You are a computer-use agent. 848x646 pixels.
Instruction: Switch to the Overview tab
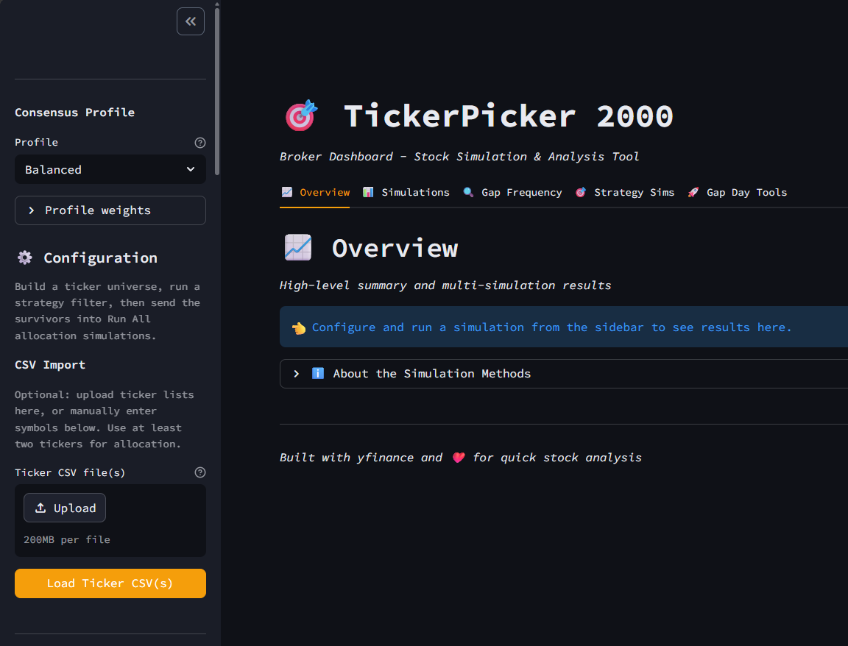315,193
